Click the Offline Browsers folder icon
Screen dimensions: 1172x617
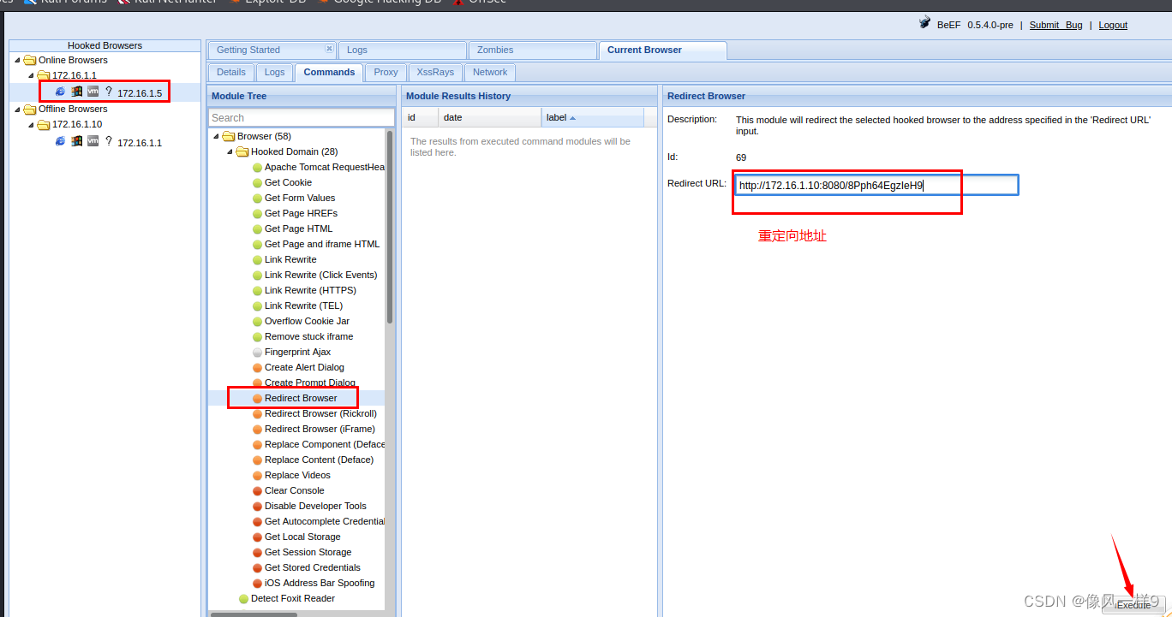30,109
